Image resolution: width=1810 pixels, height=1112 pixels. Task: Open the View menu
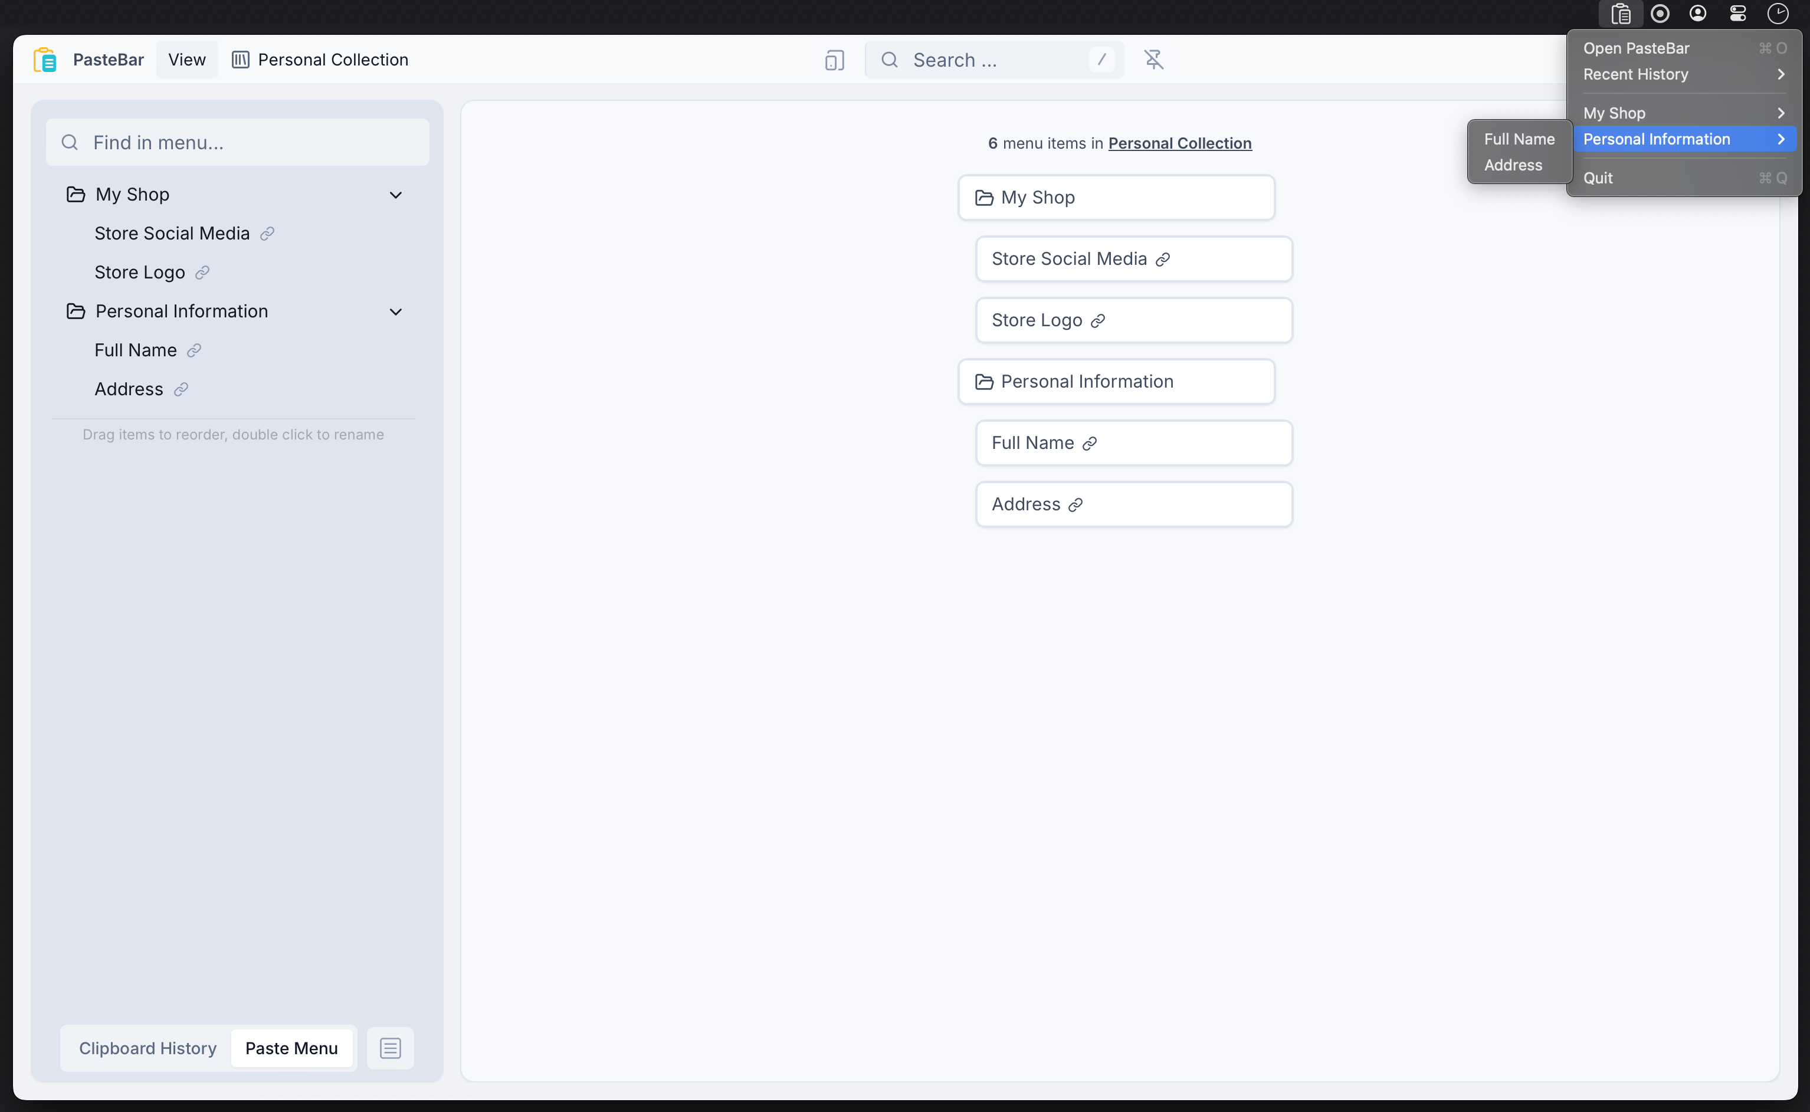point(187,60)
